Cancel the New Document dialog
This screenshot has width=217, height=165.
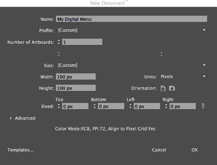click(x=159, y=150)
